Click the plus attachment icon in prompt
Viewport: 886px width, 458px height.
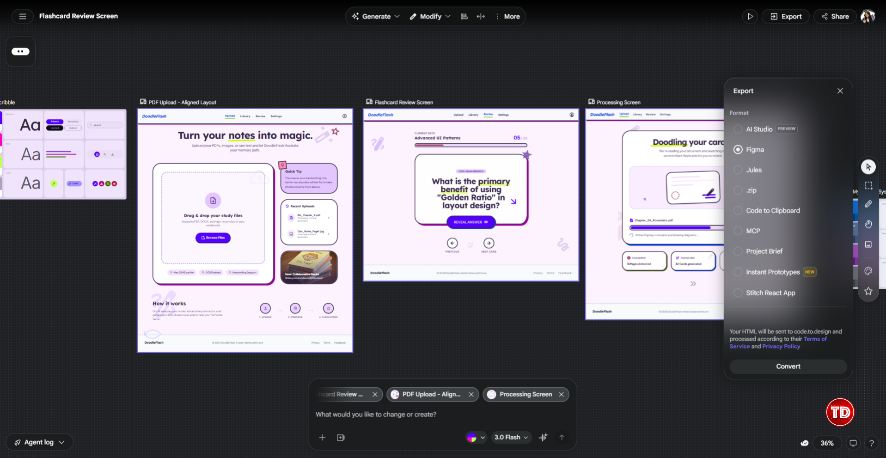[322, 437]
